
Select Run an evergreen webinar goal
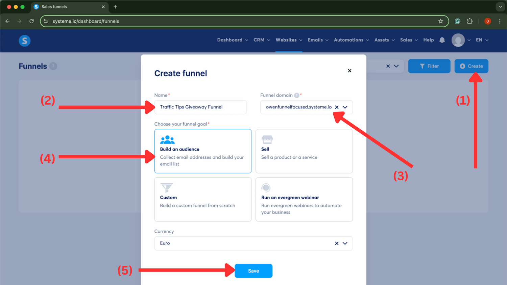click(x=304, y=199)
